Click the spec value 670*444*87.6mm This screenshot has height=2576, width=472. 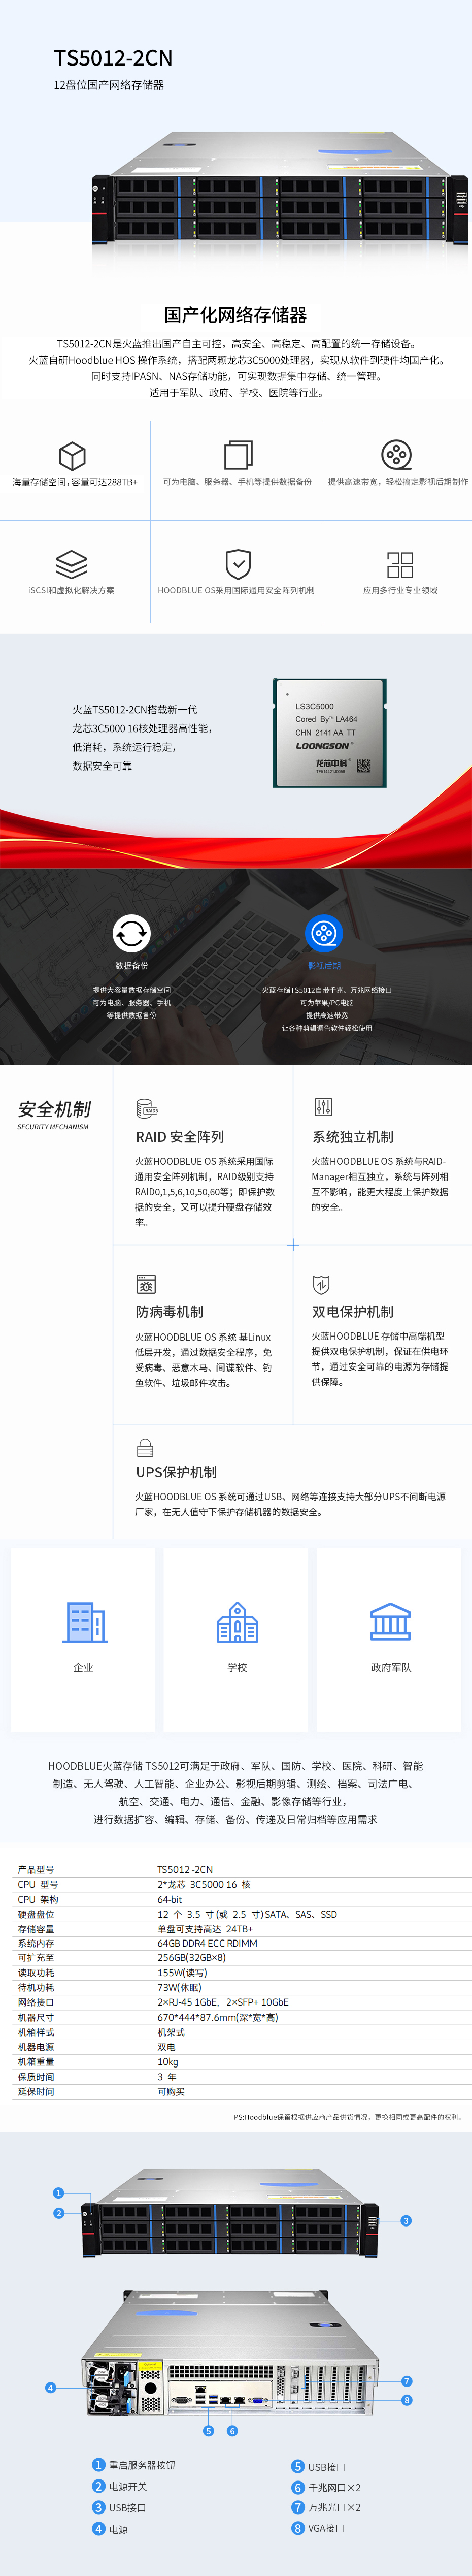tap(218, 2017)
